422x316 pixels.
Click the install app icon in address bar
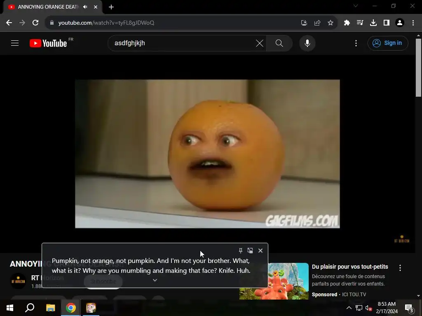point(304,23)
